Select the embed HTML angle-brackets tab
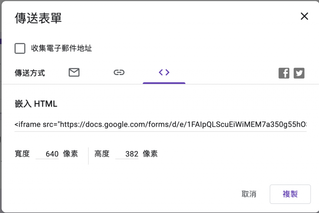Viewport: 319px width, 213px height. 164,72
